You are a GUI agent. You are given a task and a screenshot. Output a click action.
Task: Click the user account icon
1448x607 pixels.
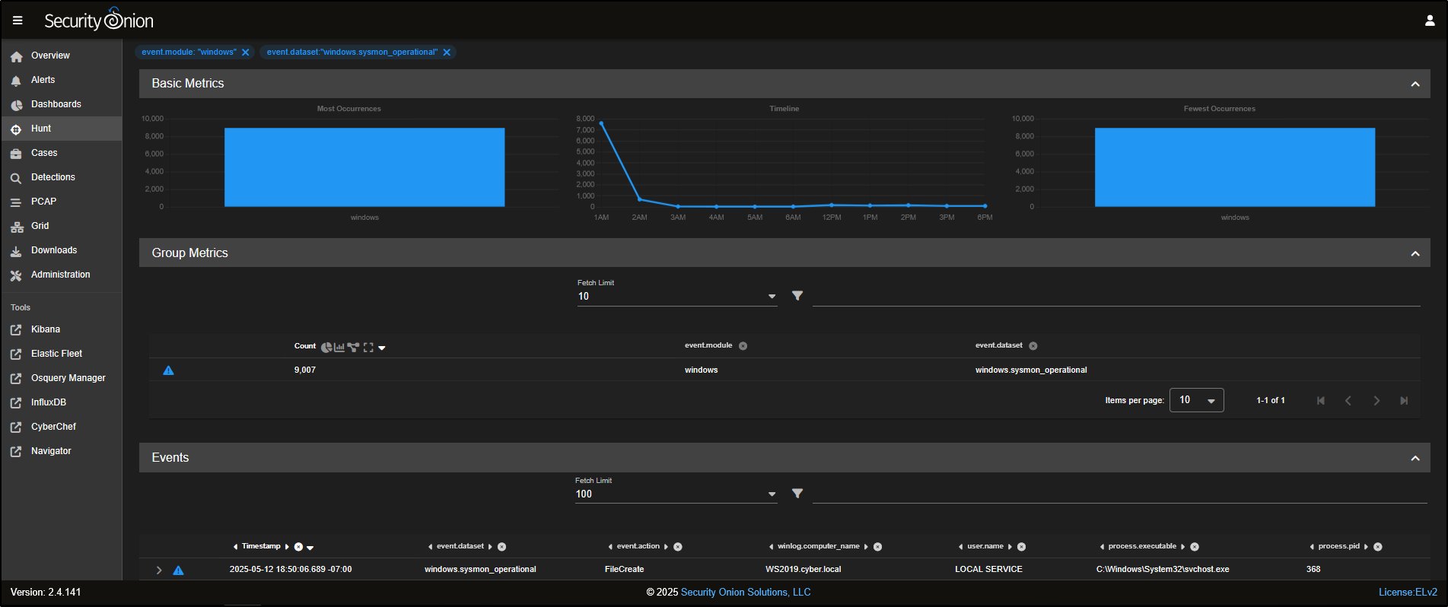pos(1430,21)
